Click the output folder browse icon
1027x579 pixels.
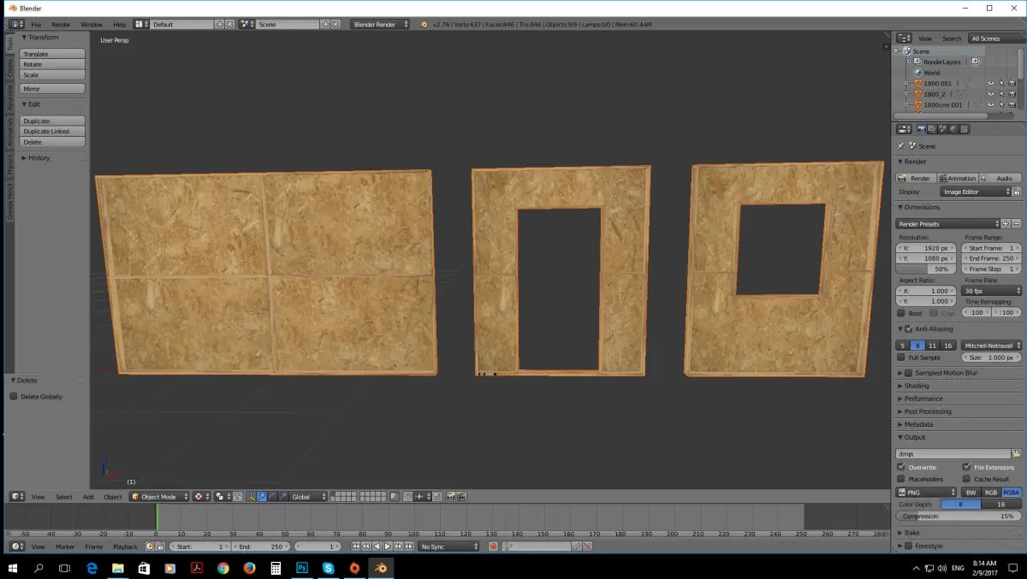[x=1017, y=454]
